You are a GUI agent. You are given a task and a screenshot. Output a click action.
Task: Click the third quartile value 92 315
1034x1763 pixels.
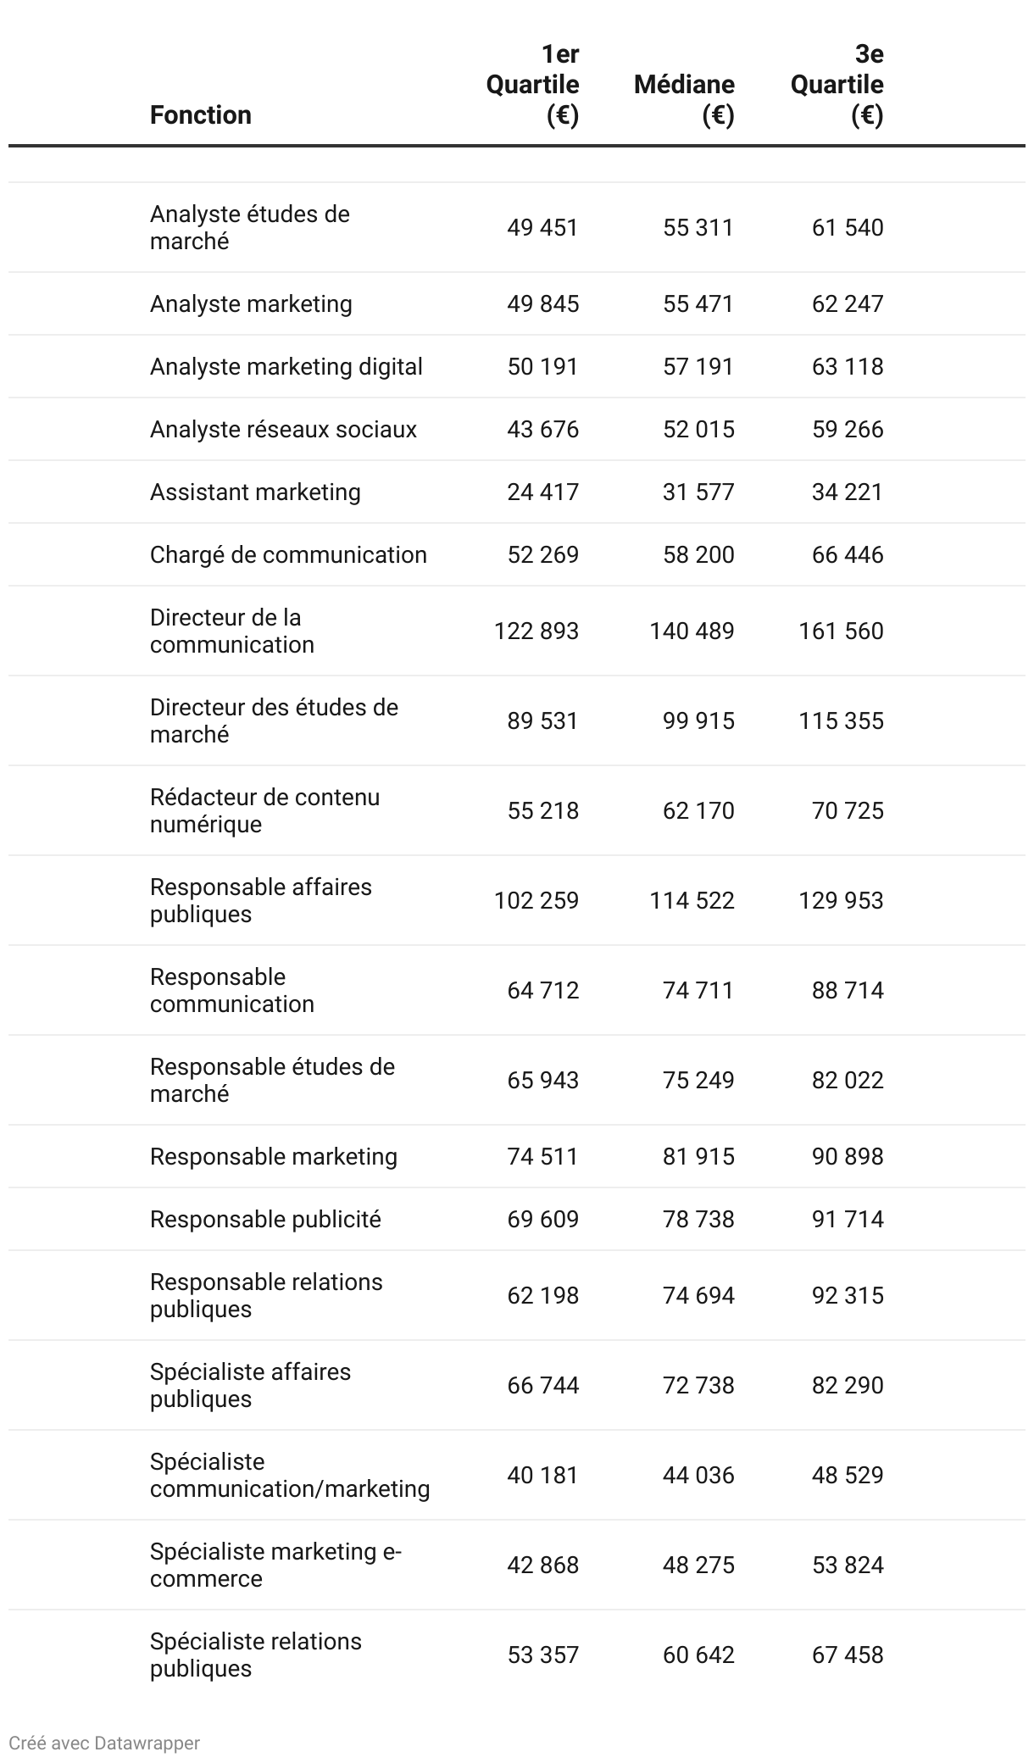847,1295
